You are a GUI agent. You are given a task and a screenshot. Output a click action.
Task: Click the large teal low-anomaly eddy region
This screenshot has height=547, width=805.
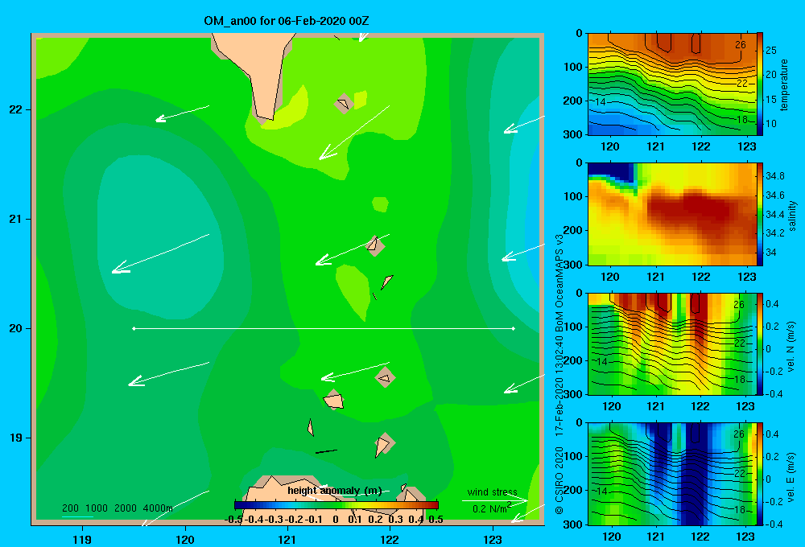[x=159, y=236]
